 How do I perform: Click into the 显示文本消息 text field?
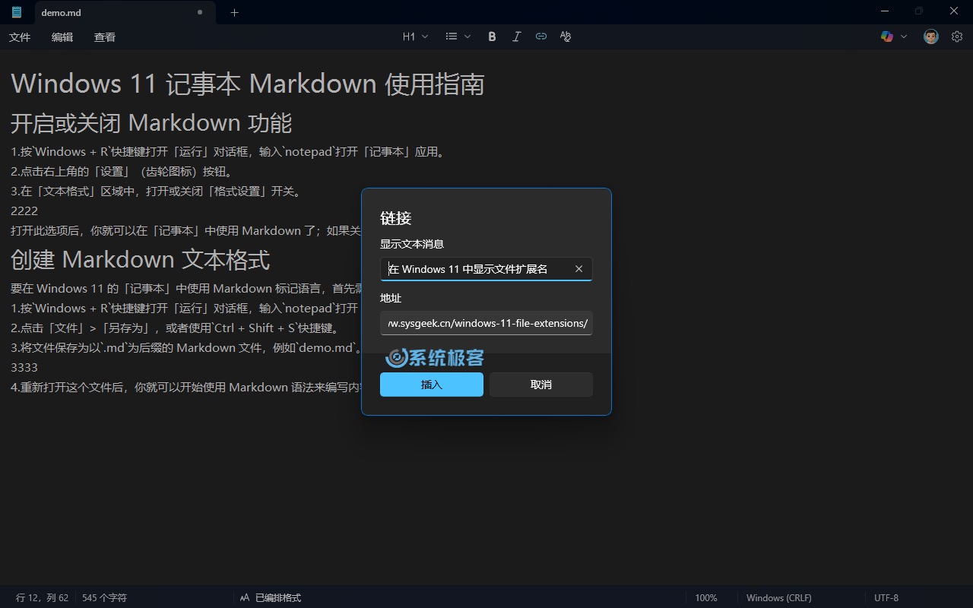point(486,269)
